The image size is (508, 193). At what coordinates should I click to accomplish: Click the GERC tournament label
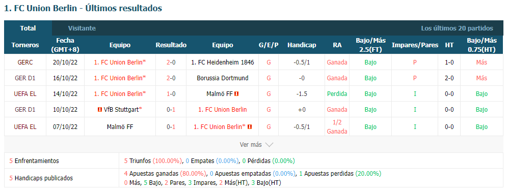coord(25,62)
